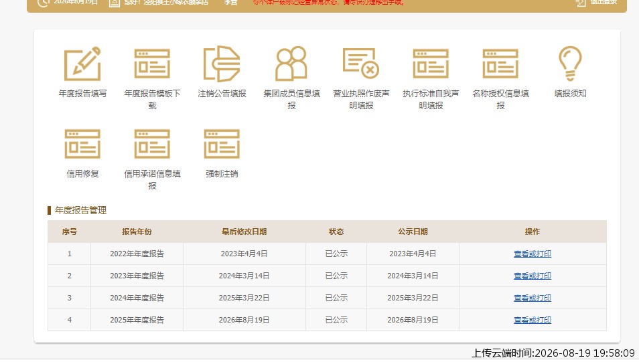Open 名称授权信息填报 icon
This screenshot has height=362, width=639.
500,64
